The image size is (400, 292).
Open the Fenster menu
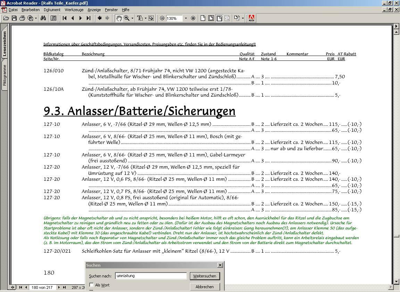pyautogui.click(x=111, y=10)
